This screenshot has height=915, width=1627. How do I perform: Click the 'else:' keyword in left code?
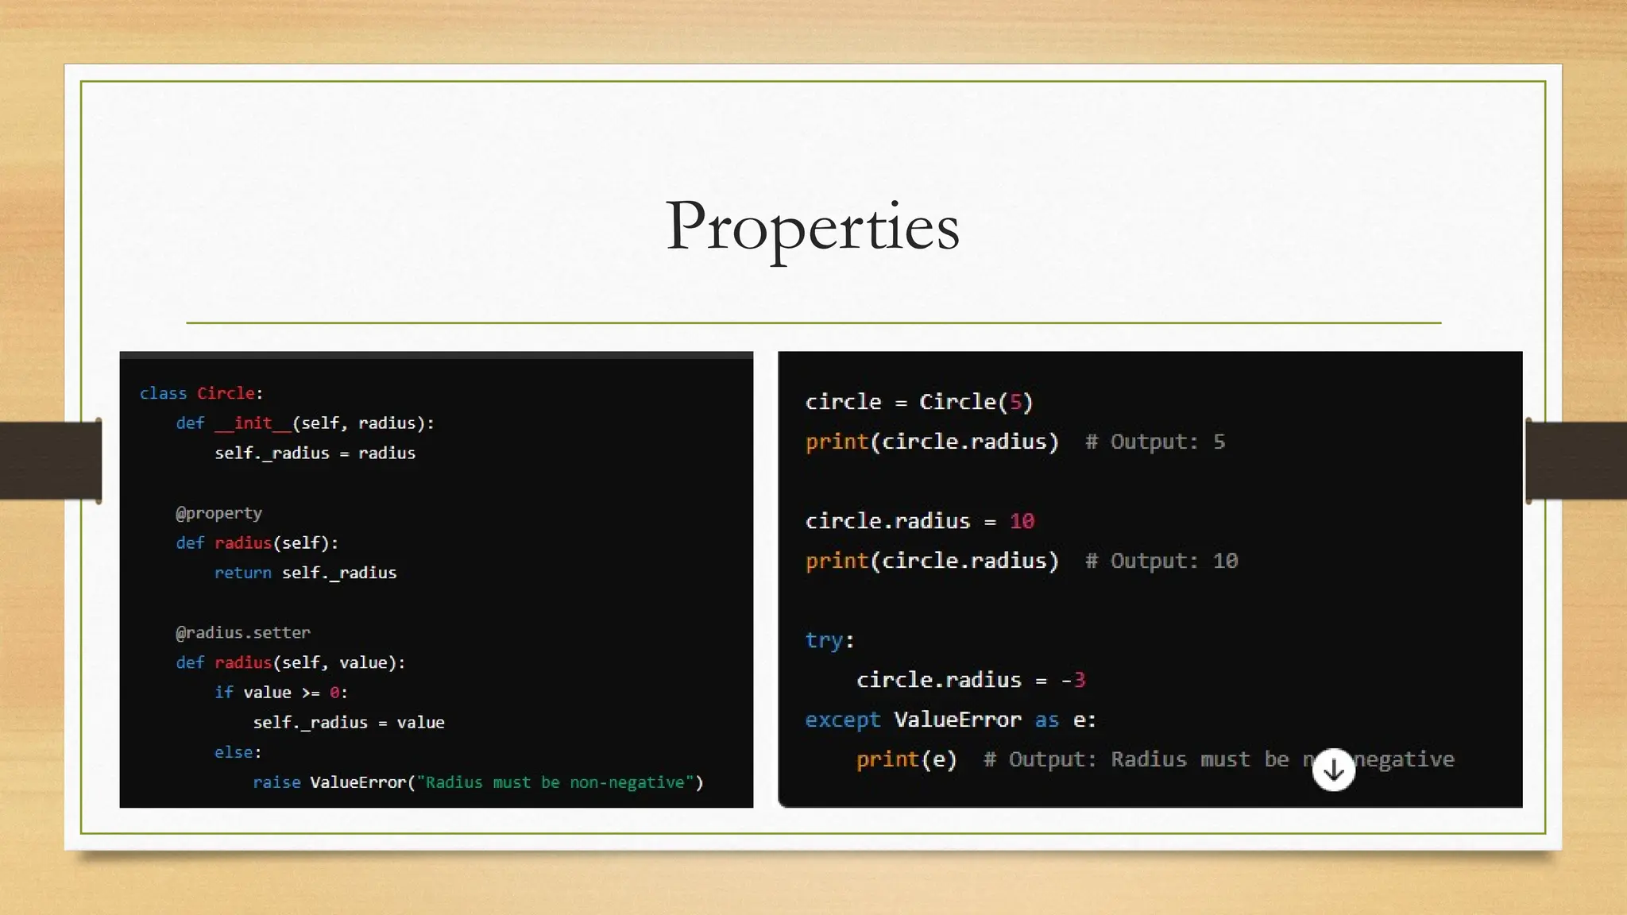[x=238, y=752]
